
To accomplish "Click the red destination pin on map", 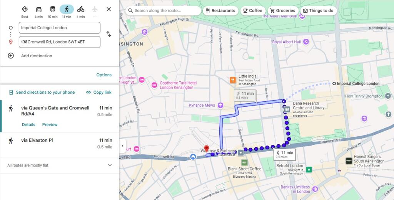I will tap(206, 149).
